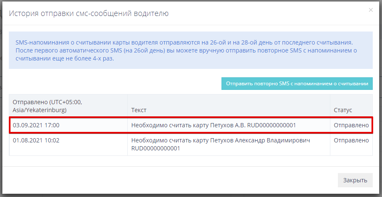This screenshot has width=382, height=197.
Task: Click the card number in the 03.09.2021 row
Action: (x=271, y=125)
